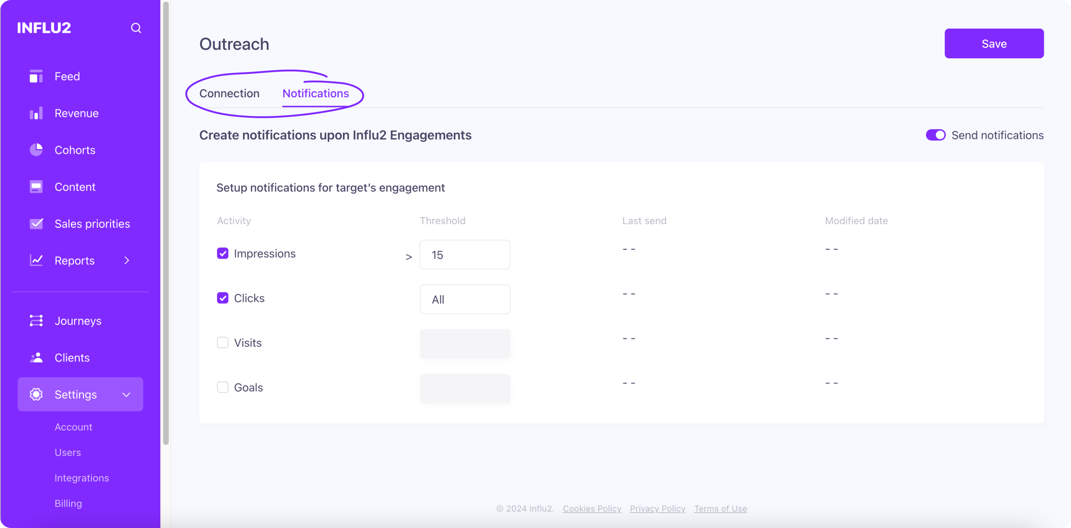Viewport: 1071px width, 528px height.
Task: Open Billing settings
Action: point(68,503)
